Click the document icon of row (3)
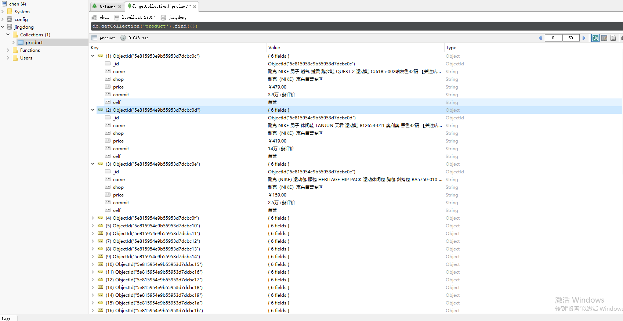The width and height of the screenshot is (623, 321). point(101,164)
